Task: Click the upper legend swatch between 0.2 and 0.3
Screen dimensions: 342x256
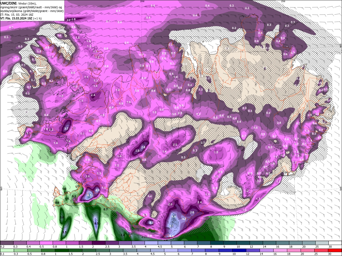Action: pyautogui.click(x=7, y=243)
